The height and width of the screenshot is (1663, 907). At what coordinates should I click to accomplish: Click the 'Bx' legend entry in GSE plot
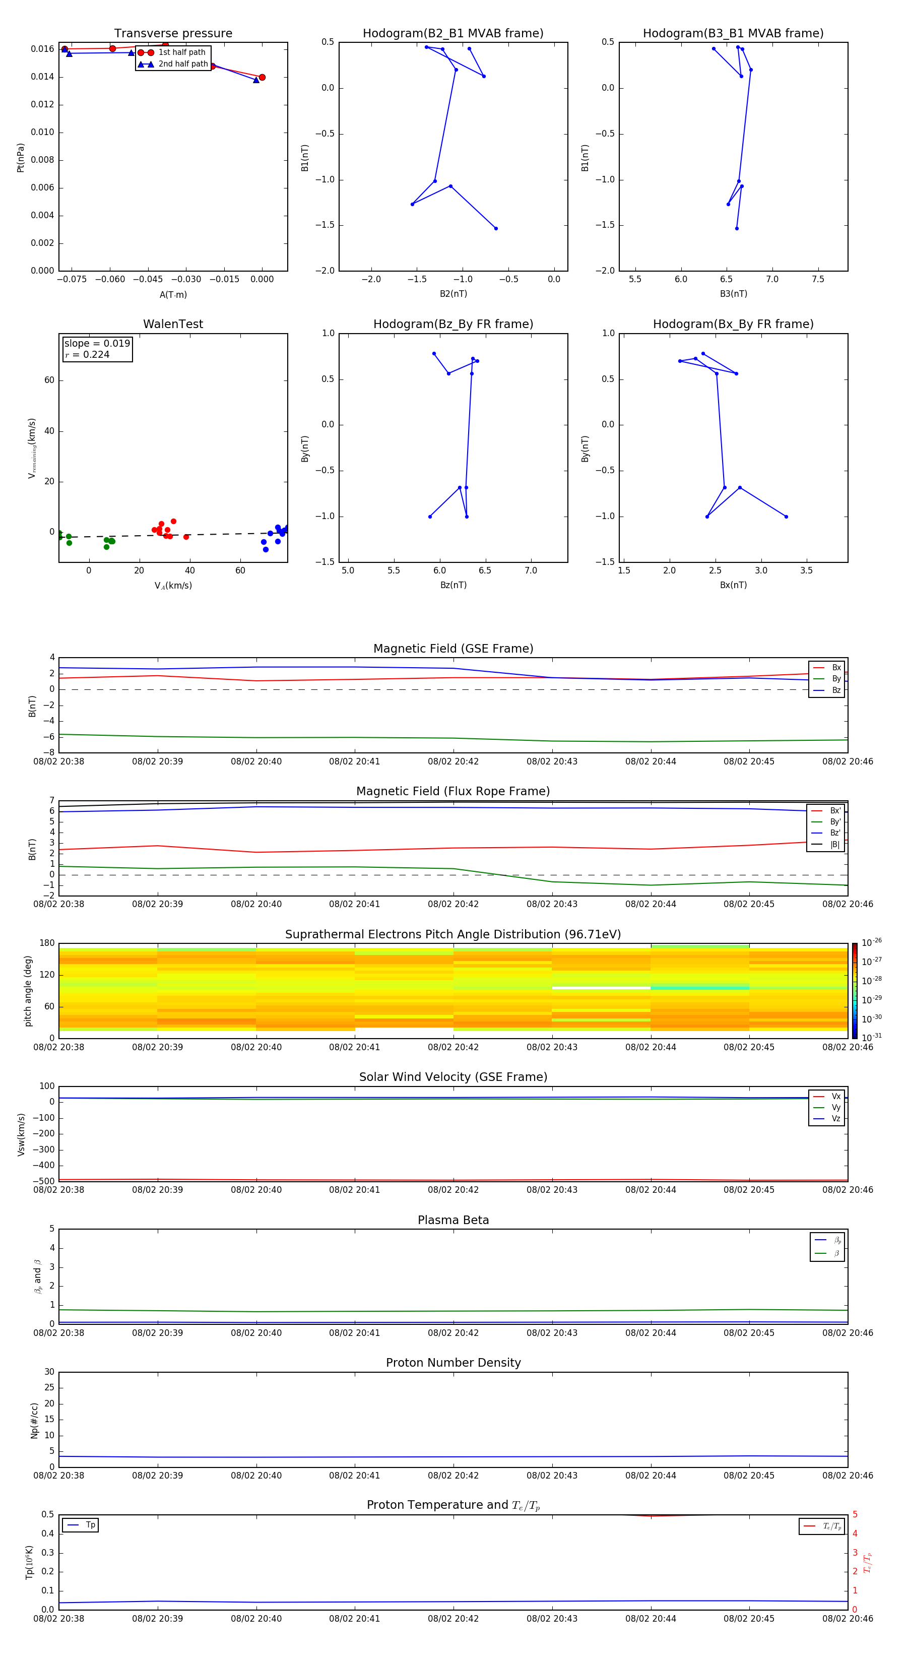[827, 668]
